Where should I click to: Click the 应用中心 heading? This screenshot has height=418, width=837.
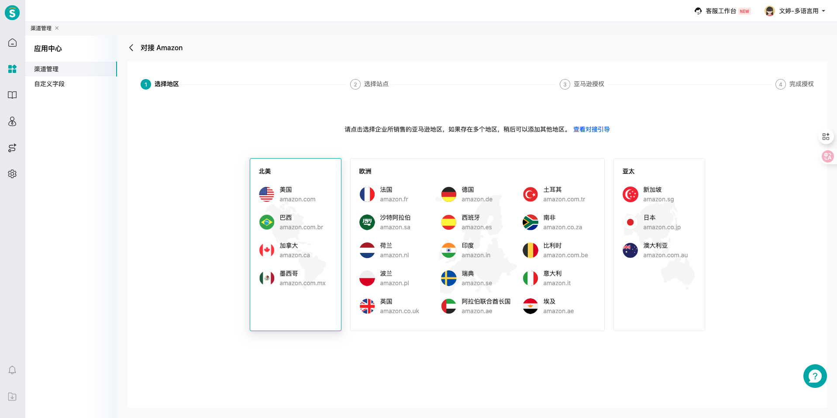[48, 48]
